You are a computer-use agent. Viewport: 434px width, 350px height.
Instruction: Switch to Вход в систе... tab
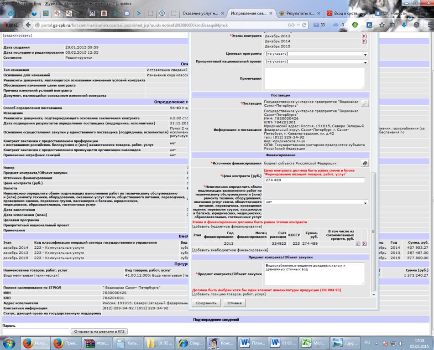(x=346, y=13)
